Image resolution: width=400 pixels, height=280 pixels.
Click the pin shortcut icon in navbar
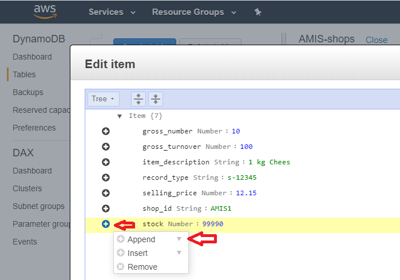click(258, 12)
